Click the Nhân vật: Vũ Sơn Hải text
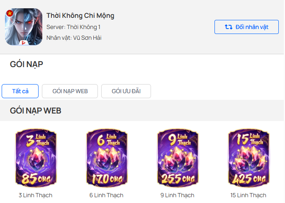This screenshot has height=203, width=285. [x=74, y=38]
